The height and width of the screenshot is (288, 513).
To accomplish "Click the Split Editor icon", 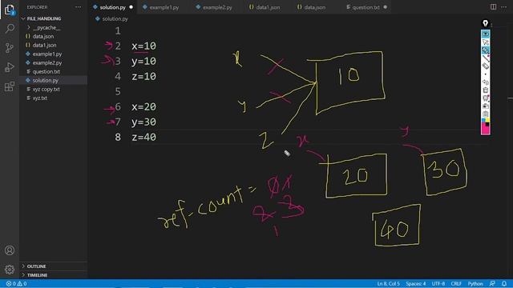I will pyautogui.click(x=494, y=7).
